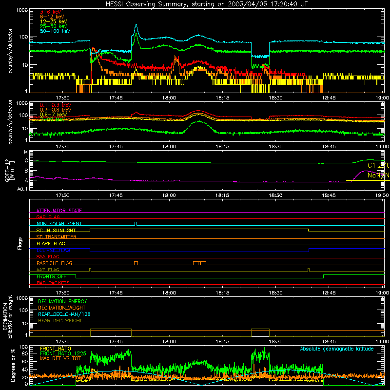Click the 19:00 tick label under MeV panel

(x=382, y=147)
